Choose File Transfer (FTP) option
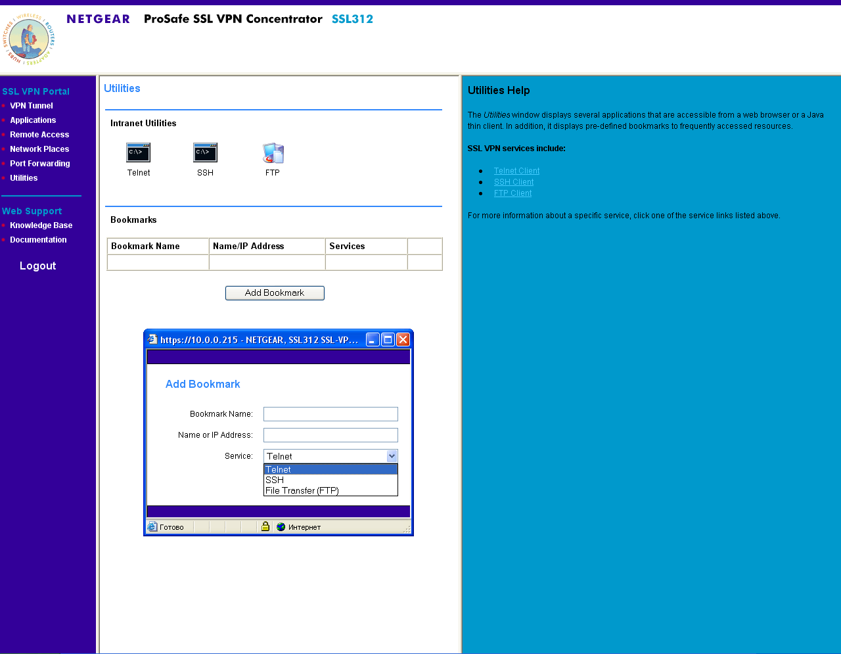This screenshot has width=841, height=654. (x=330, y=490)
